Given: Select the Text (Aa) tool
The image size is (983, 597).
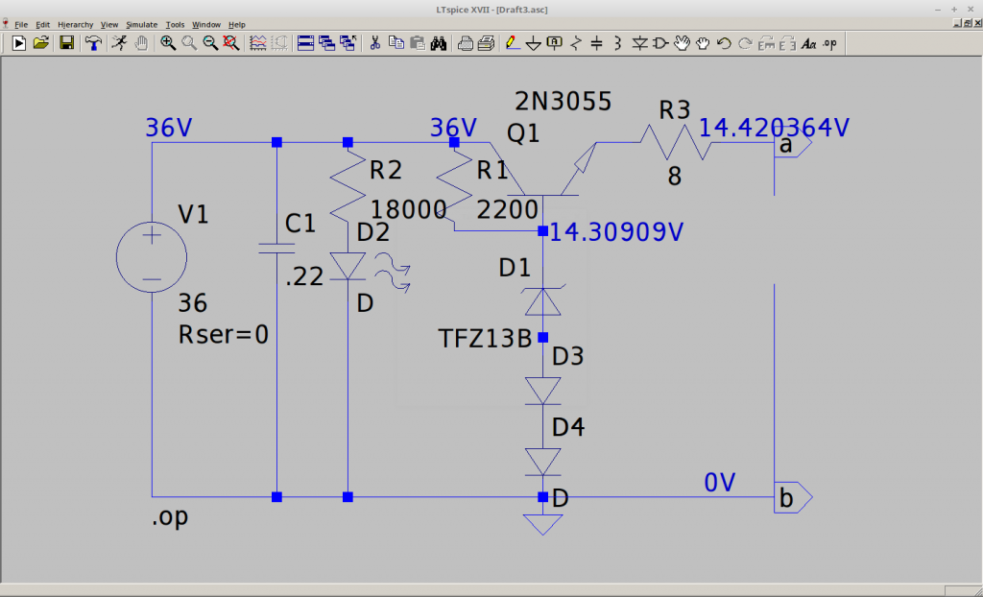Looking at the screenshot, I should tap(808, 42).
